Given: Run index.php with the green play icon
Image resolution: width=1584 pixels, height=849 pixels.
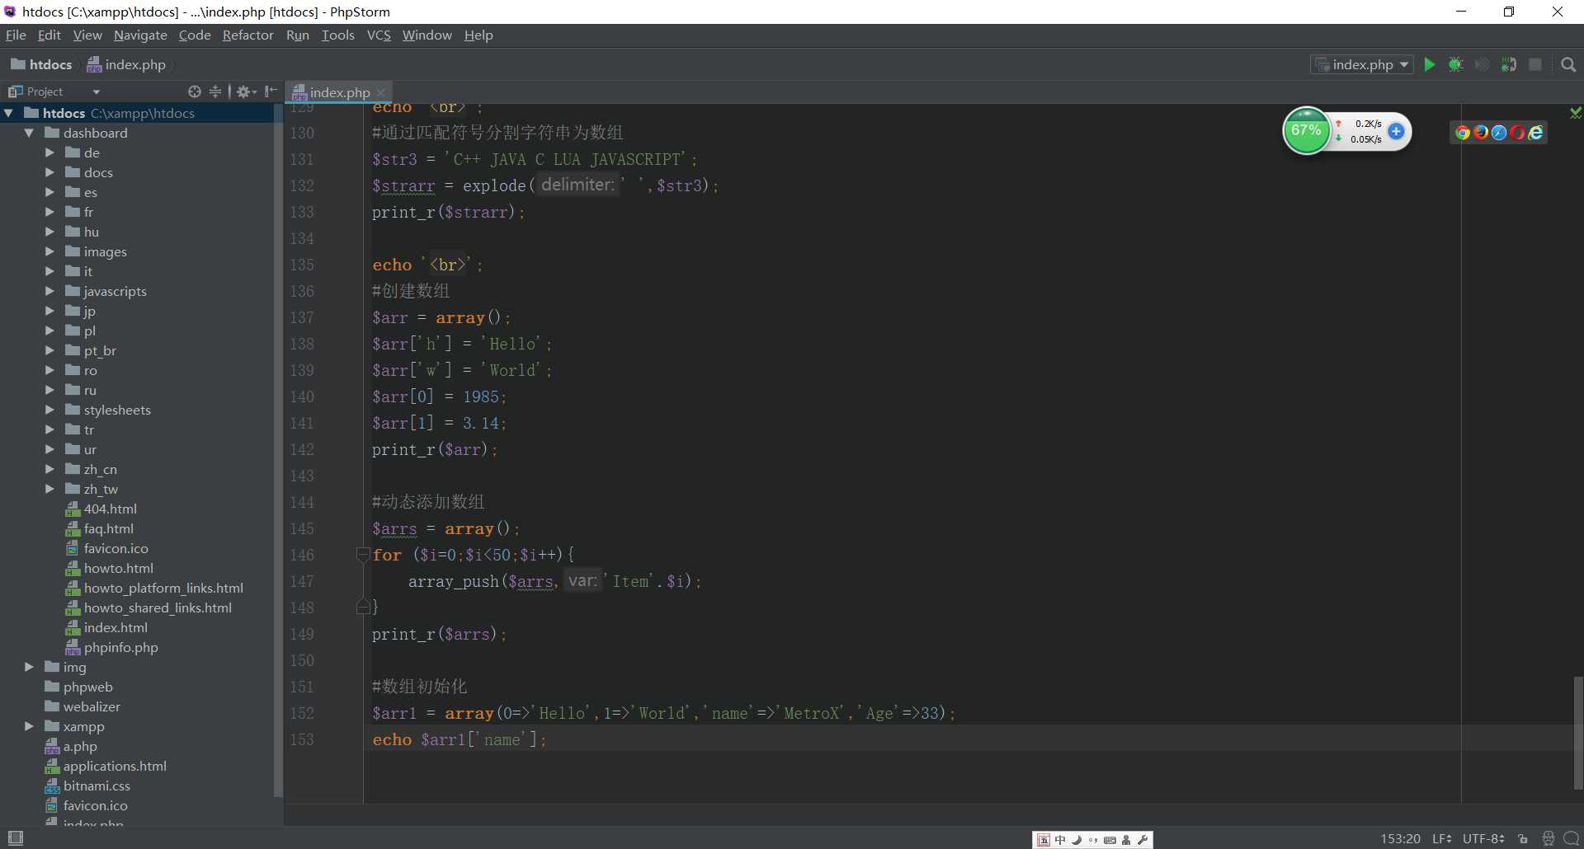Looking at the screenshot, I should [x=1429, y=64].
